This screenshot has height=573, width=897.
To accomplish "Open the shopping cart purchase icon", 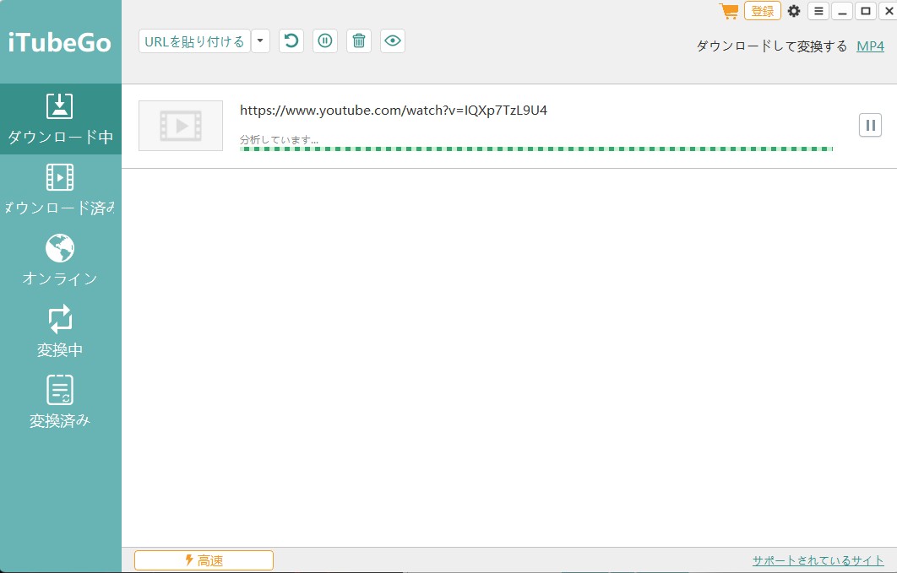I will pos(729,11).
